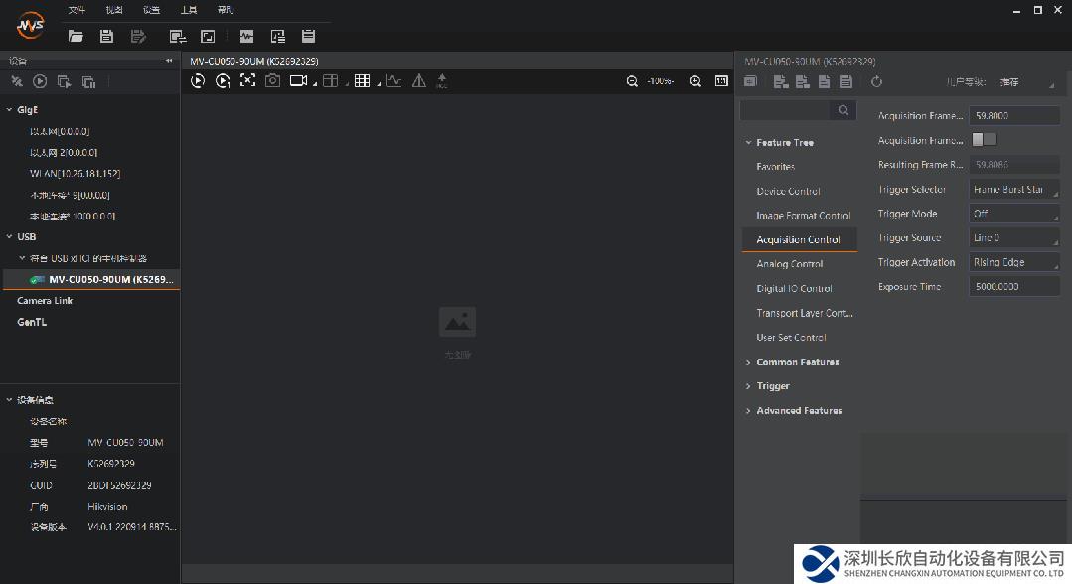Select Image Format Control in feature tree

(803, 216)
